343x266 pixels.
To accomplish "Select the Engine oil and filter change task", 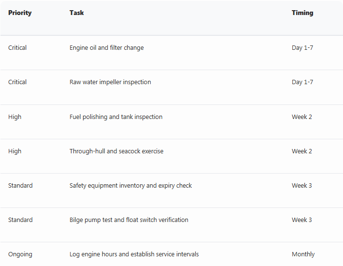I will 107,48.
